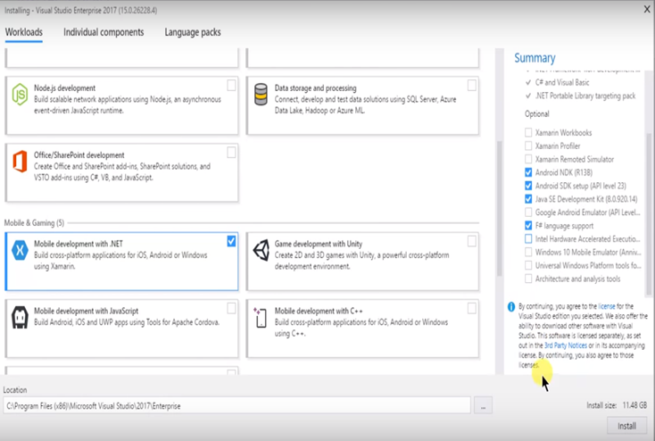655x441 pixels.
Task: Click the Mobile development with C++ phone icon
Action: click(x=261, y=317)
